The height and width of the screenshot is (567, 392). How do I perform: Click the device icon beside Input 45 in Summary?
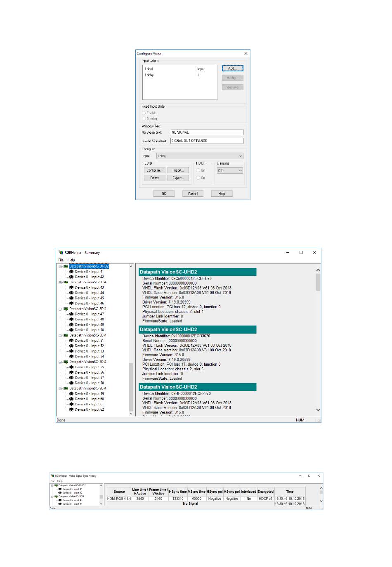(71, 298)
